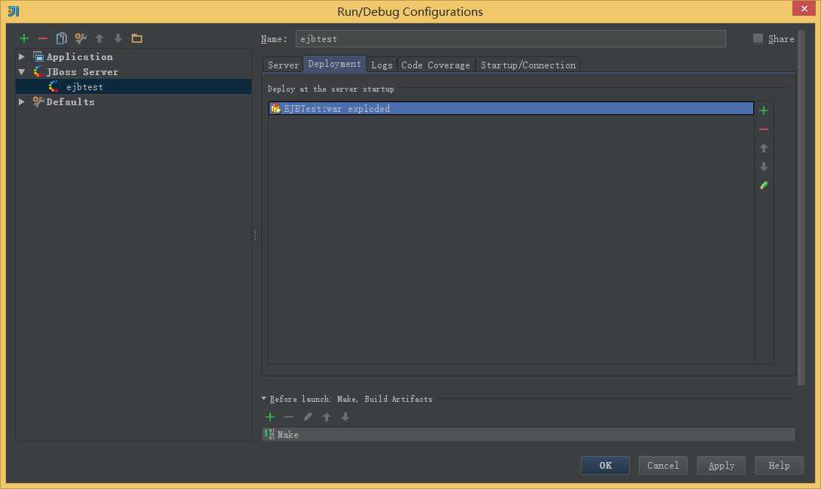Click the vertical scrollbar of settings panel
This screenshot has width=821, height=489.
[801, 207]
